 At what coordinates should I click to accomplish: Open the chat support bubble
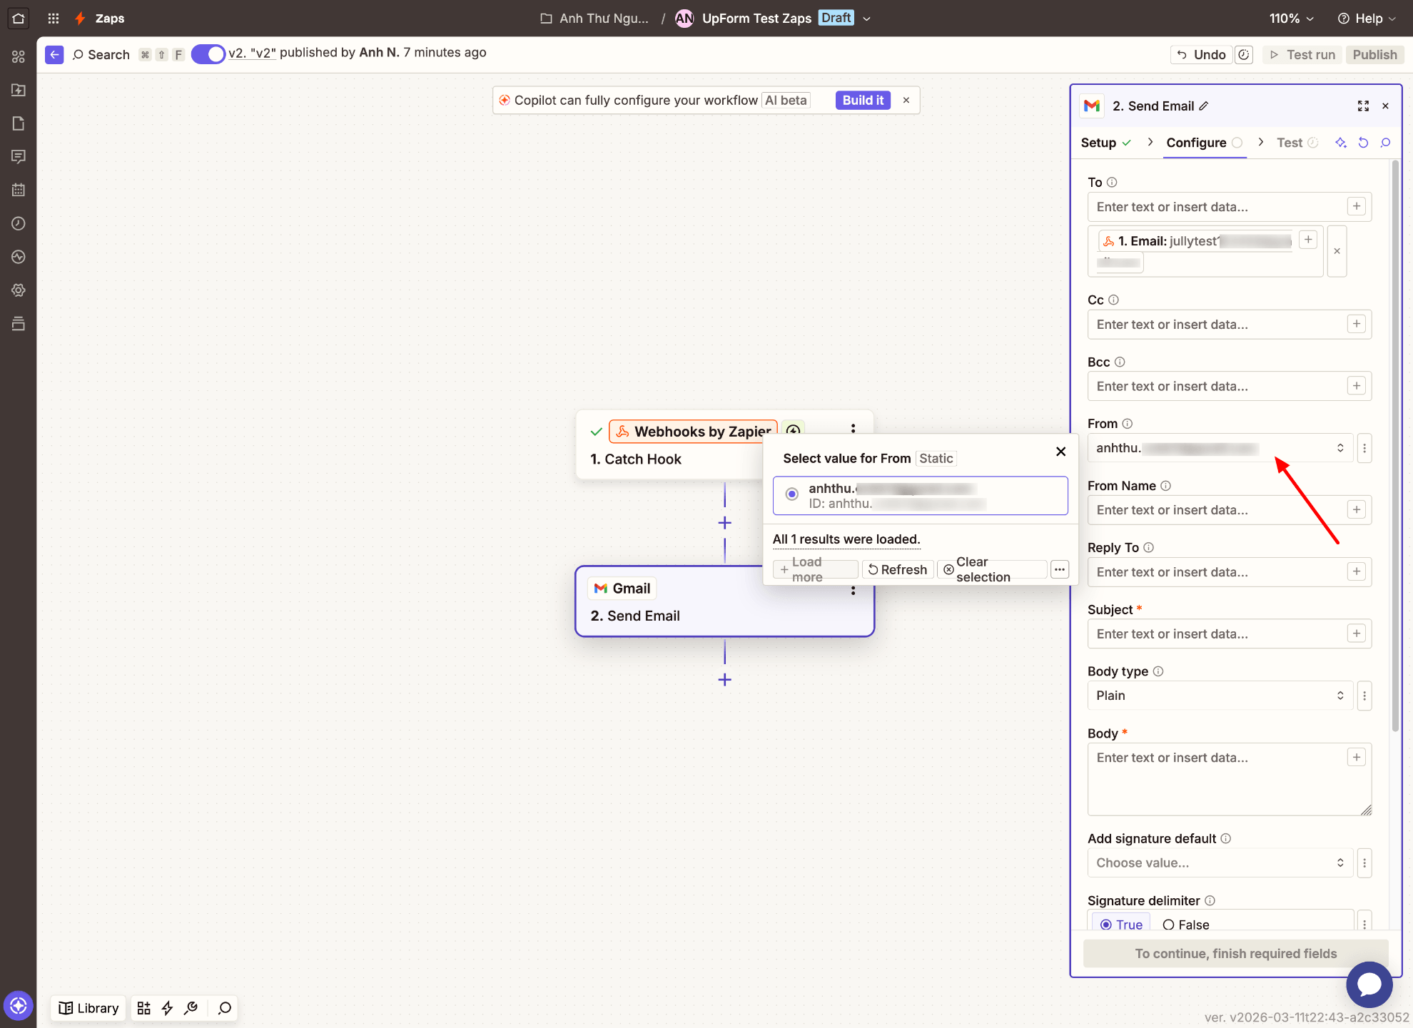coord(1369,984)
